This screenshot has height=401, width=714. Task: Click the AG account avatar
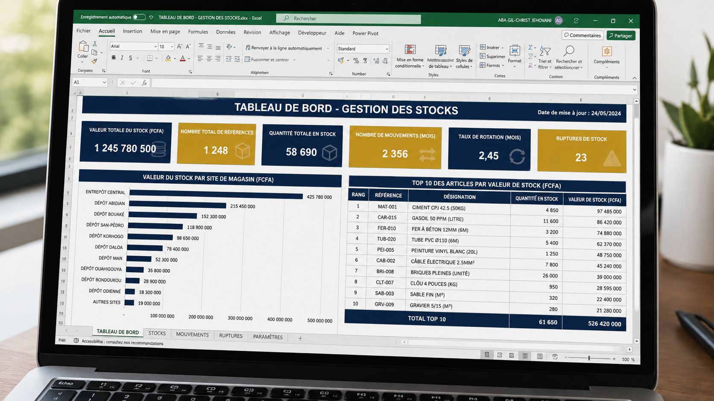point(559,20)
